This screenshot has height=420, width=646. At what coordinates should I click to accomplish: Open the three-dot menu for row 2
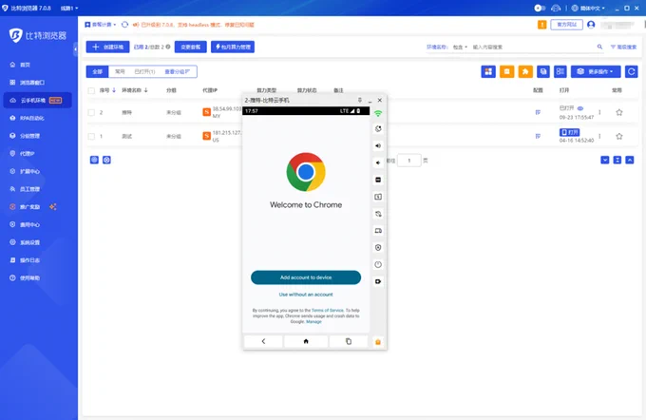click(x=599, y=112)
